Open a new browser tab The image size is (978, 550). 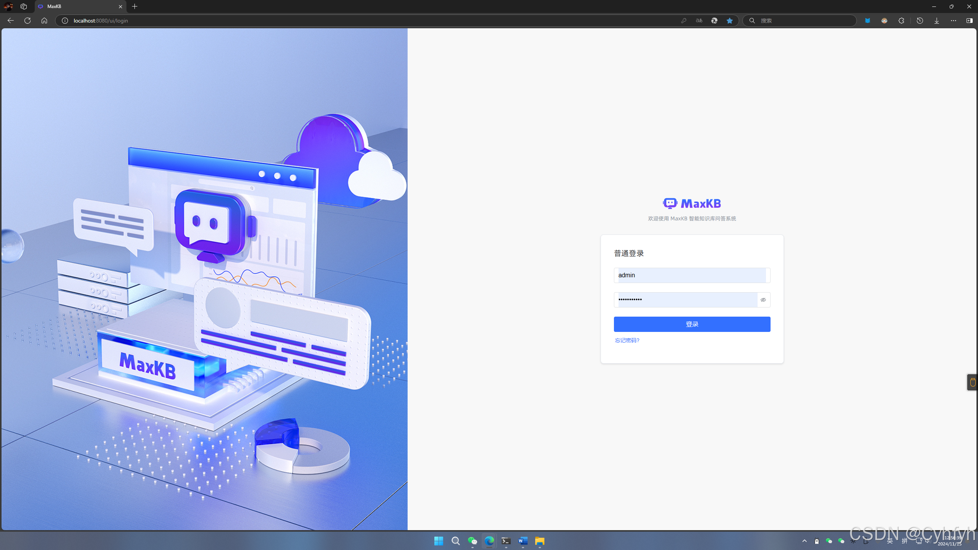(x=134, y=6)
